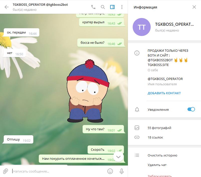This screenshot has width=201, height=177.
Task: Jump to latest messages with down chevron
Action: coord(118,157)
